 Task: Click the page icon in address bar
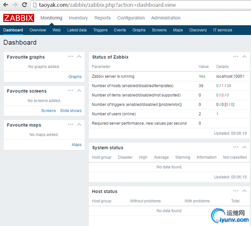pos(35,5)
